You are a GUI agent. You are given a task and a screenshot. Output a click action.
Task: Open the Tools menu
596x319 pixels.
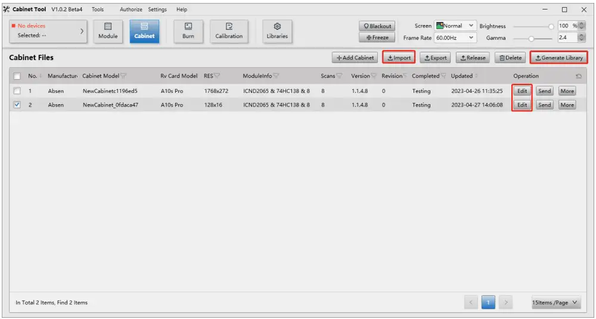[98, 10]
